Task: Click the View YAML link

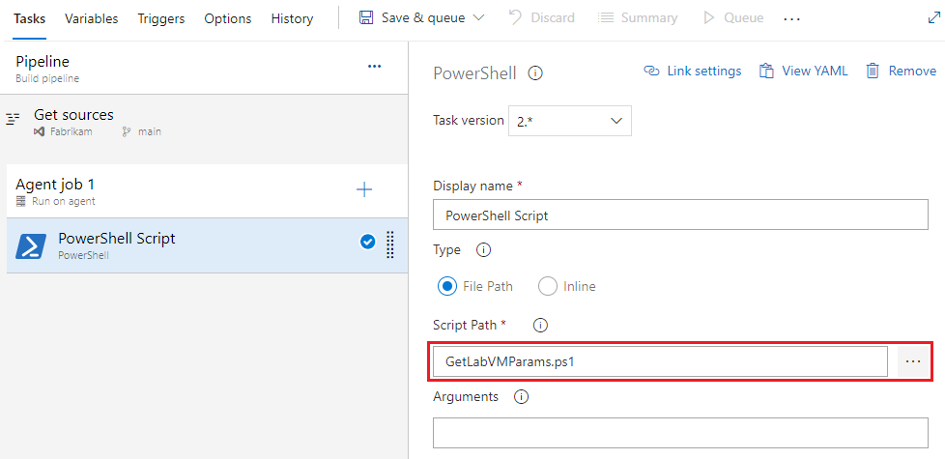Action: [x=804, y=71]
